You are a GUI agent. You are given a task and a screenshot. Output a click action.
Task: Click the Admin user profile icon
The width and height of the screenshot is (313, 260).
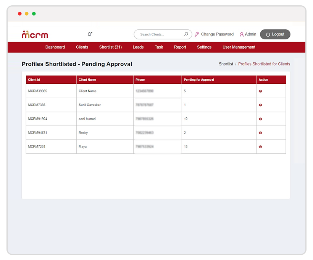242,34
